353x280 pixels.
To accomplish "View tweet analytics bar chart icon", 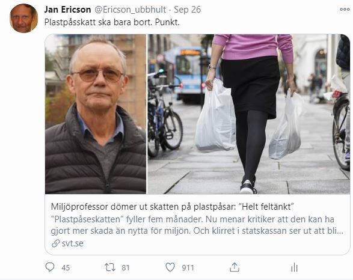I will pos(294,267).
